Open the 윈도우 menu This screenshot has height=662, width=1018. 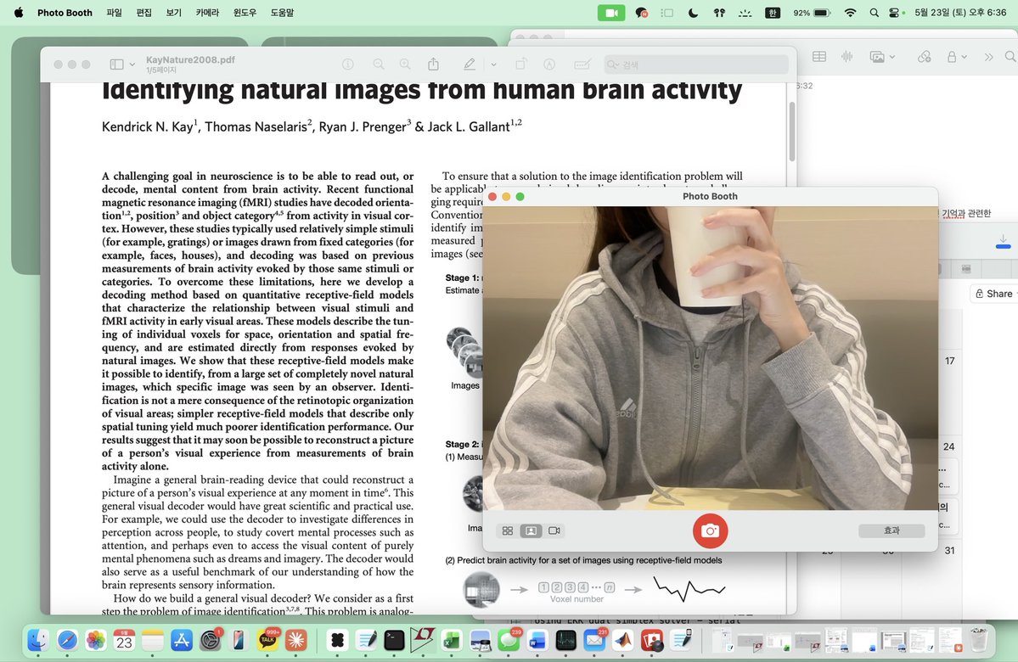tap(245, 13)
